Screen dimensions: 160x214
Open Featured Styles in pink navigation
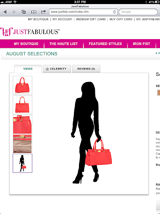(105, 44)
